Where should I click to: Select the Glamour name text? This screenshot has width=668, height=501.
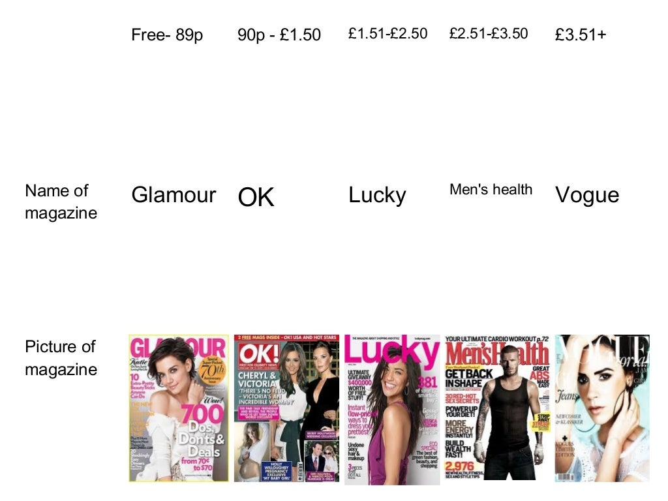[x=174, y=195]
